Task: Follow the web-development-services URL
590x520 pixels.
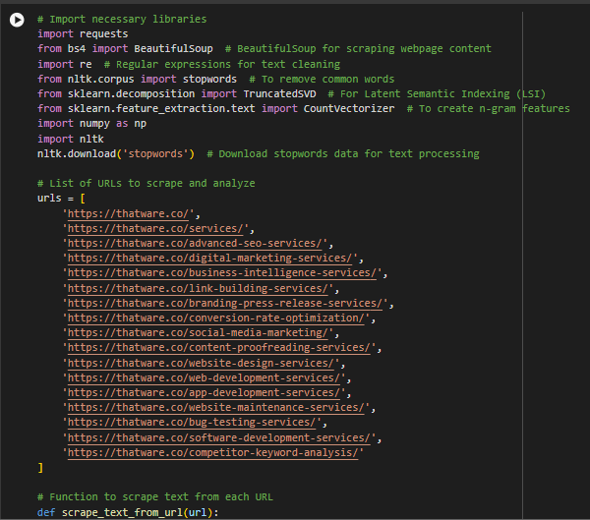Action: [x=204, y=377]
